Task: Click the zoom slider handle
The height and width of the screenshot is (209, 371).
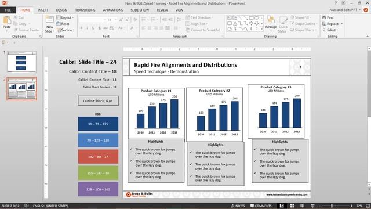Action: [x=332, y=206]
